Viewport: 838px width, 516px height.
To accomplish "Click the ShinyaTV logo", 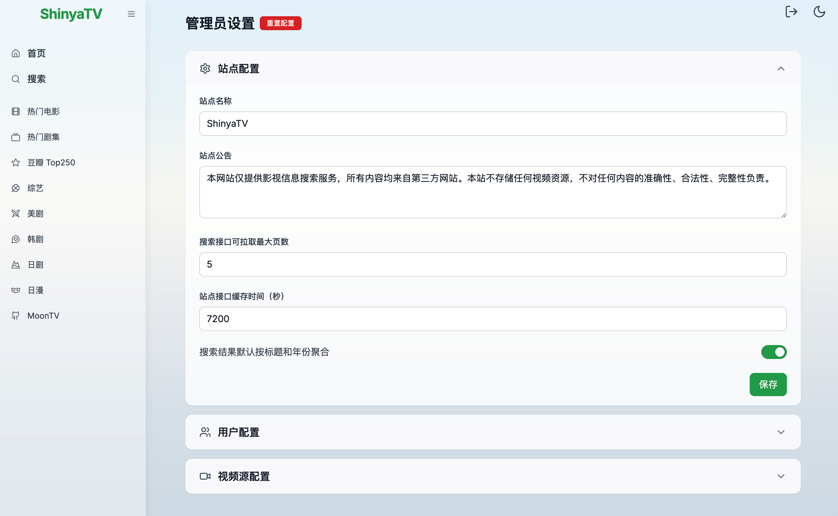I will (x=71, y=14).
